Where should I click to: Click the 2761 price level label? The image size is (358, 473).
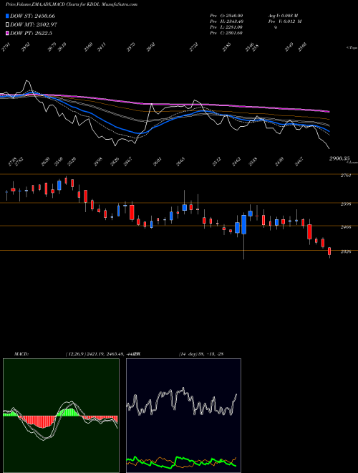346,176
